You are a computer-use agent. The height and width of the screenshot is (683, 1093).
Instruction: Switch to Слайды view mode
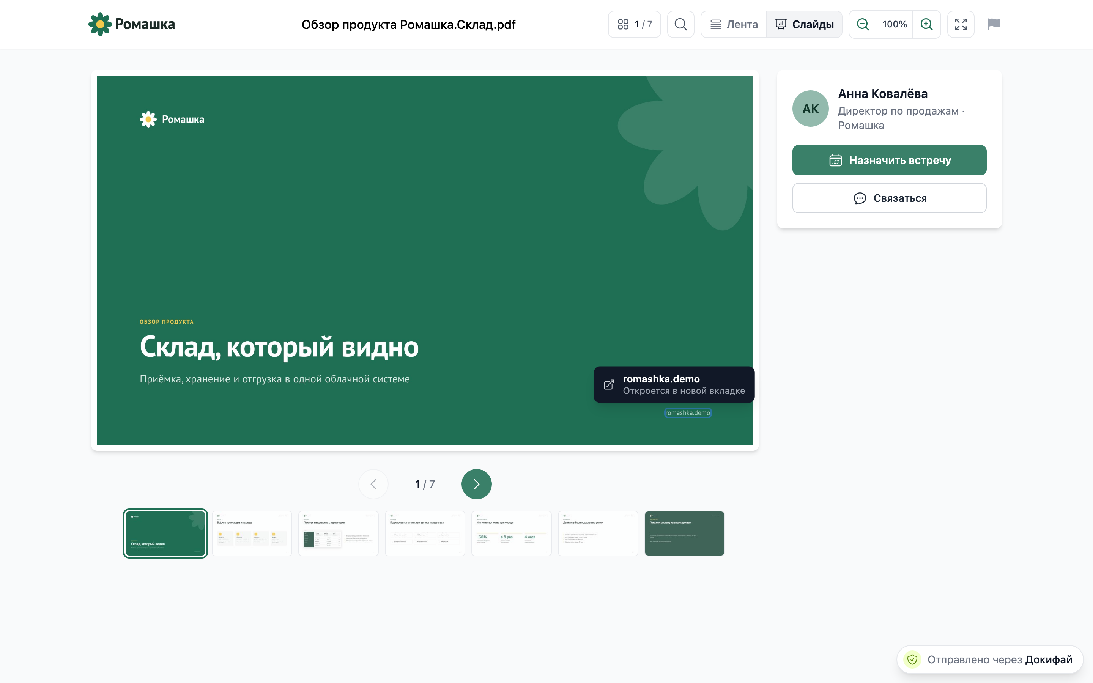[804, 24]
